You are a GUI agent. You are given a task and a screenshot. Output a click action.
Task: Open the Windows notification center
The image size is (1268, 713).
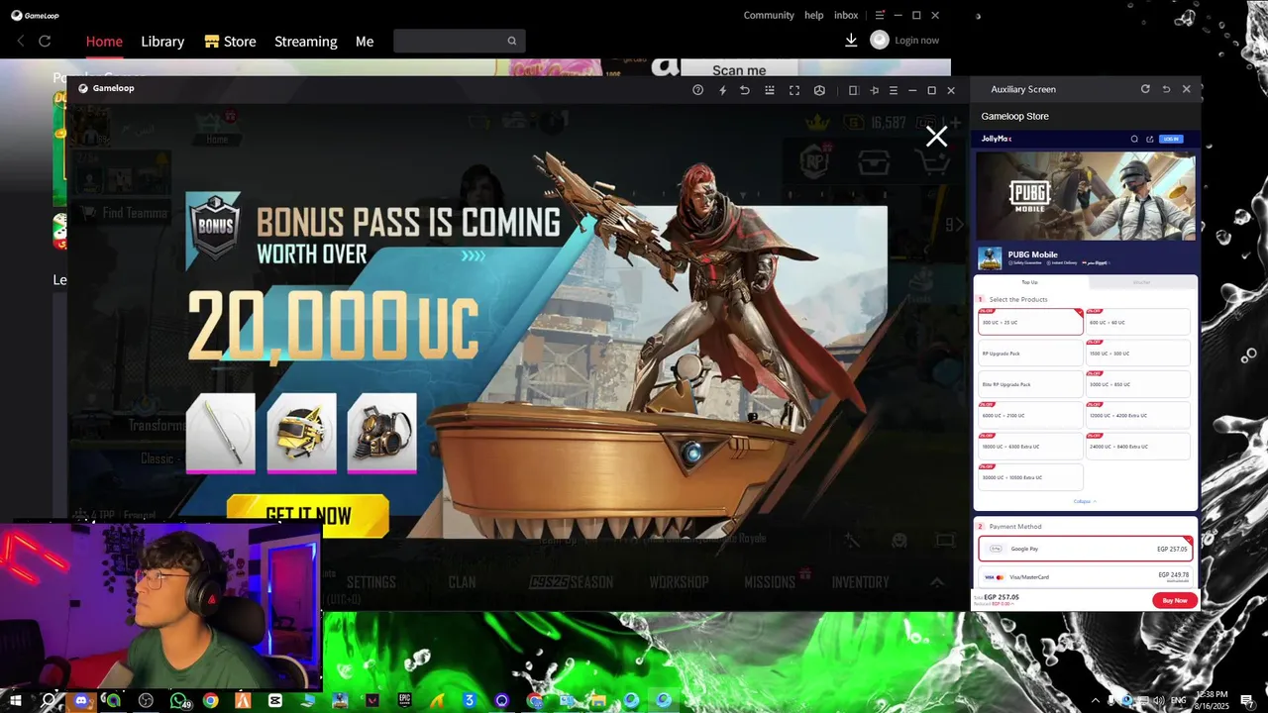(x=1247, y=700)
